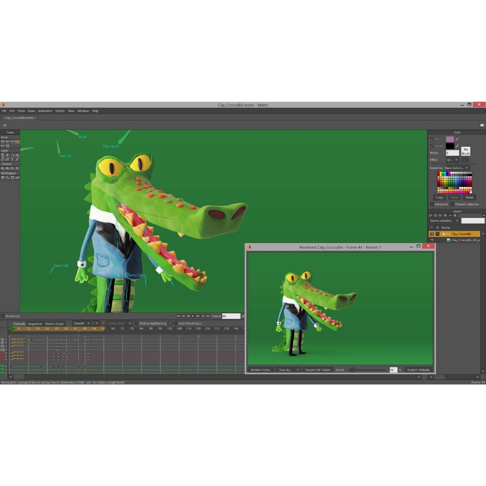The height and width of the screenshot is (486, 486).
Task: Open the Bone menu
Action: (x=32, y=111)
